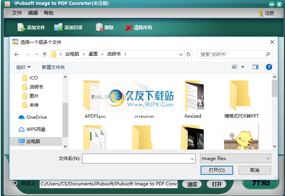
Task: Open the ICO folder in the sidebar
Action: 30,78
